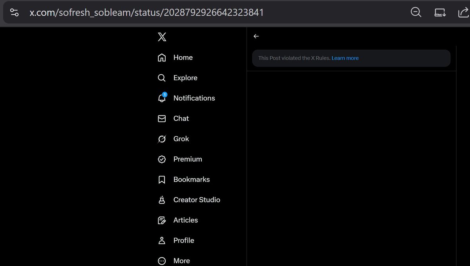The image size is (470, 266).
Task: Open Profile label in the sidebar
Action: (184, 241)
